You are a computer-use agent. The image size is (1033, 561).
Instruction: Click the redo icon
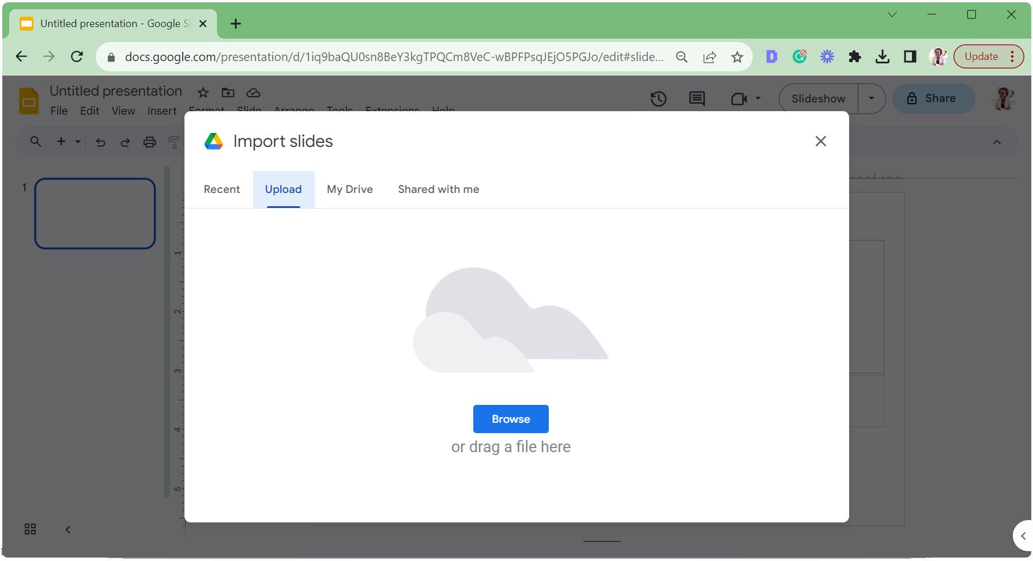tap(125, 142)
